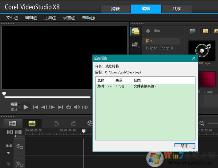The width and height of the screenshot is (218, 168).
Task: Open the Instant Project panel icon
Action: click(x=136, y=45)
